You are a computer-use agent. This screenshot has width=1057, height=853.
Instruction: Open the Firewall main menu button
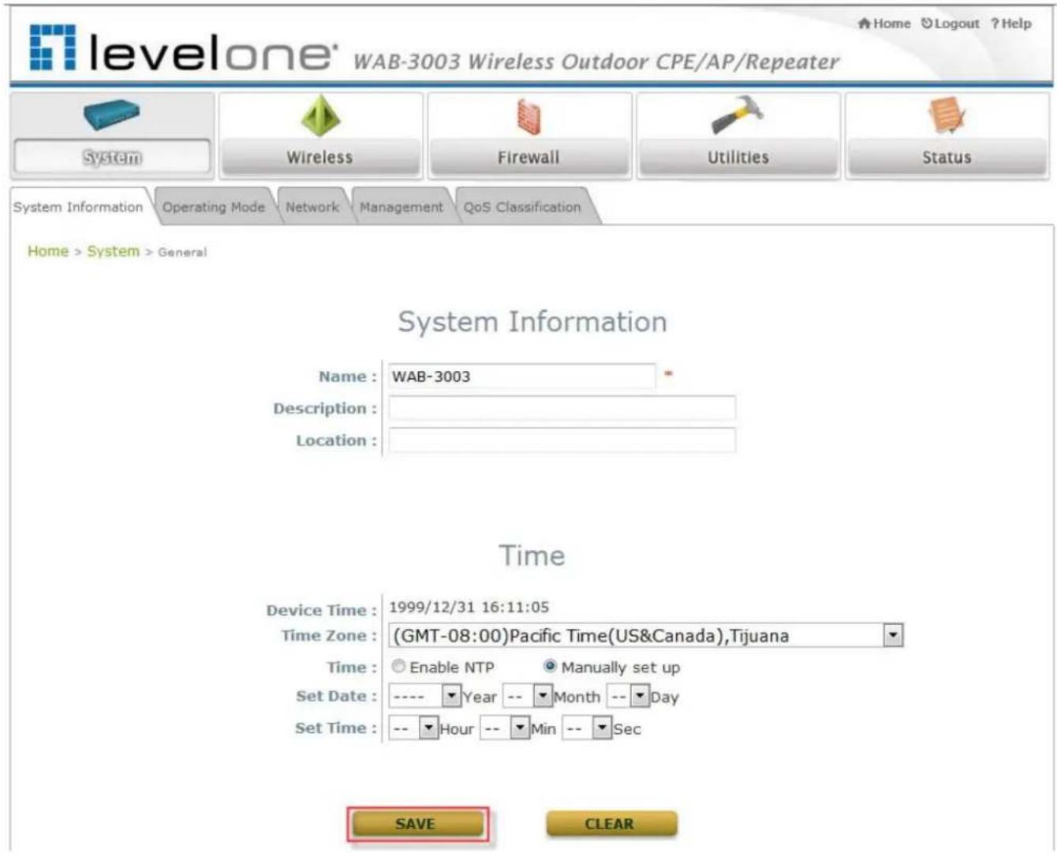pos(528,157)
